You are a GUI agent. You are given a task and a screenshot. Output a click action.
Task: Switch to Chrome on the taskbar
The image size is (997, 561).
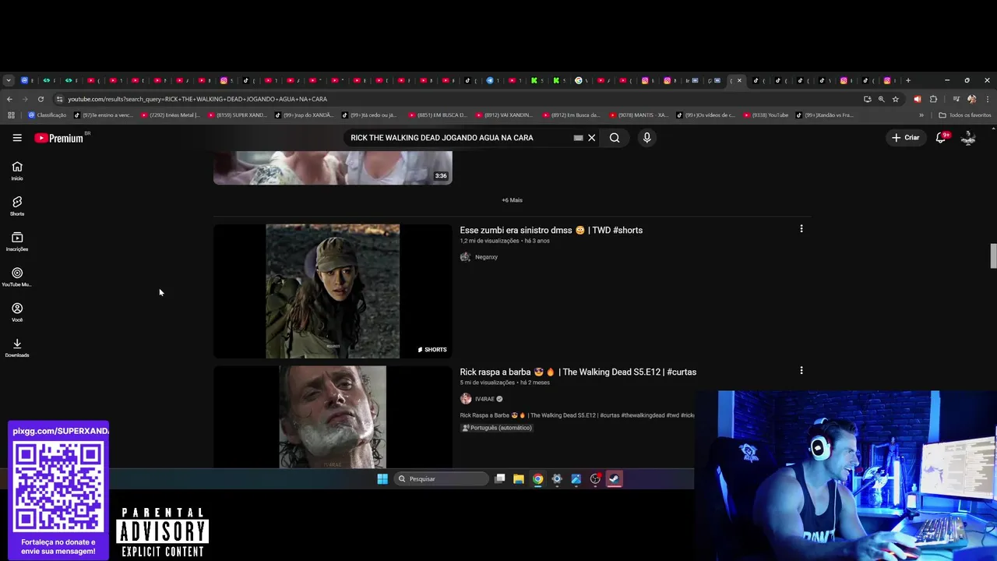tap(537, 479)
